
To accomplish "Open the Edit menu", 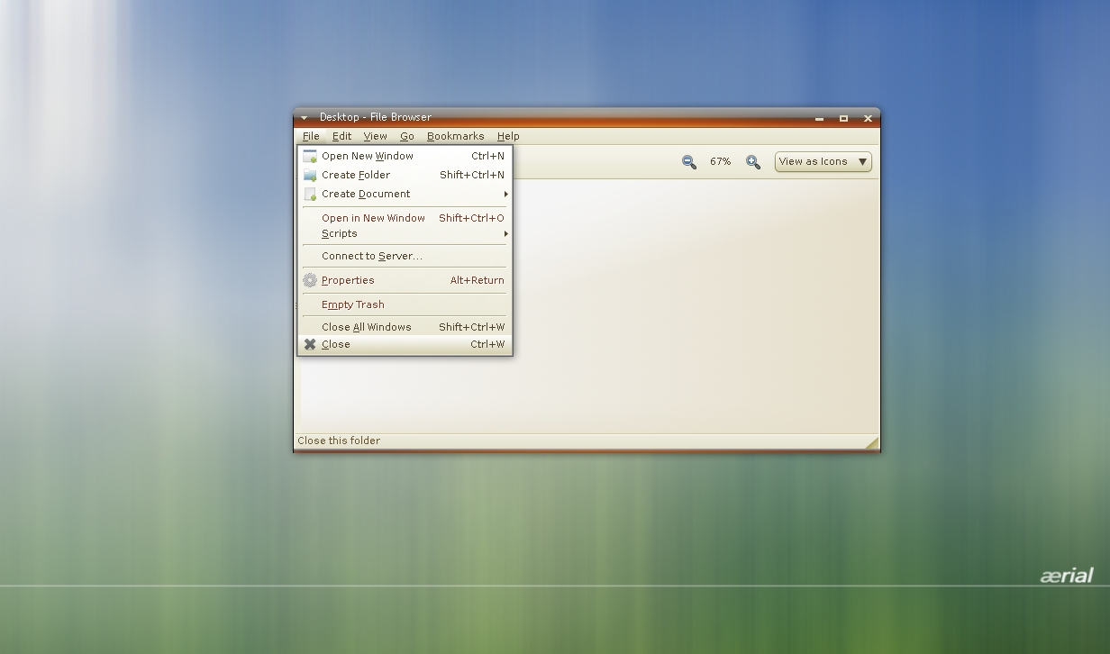I will point(341,136).
